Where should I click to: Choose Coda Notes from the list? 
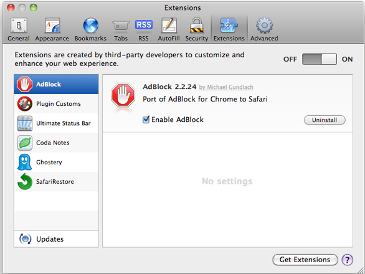(x=56, y=143)
